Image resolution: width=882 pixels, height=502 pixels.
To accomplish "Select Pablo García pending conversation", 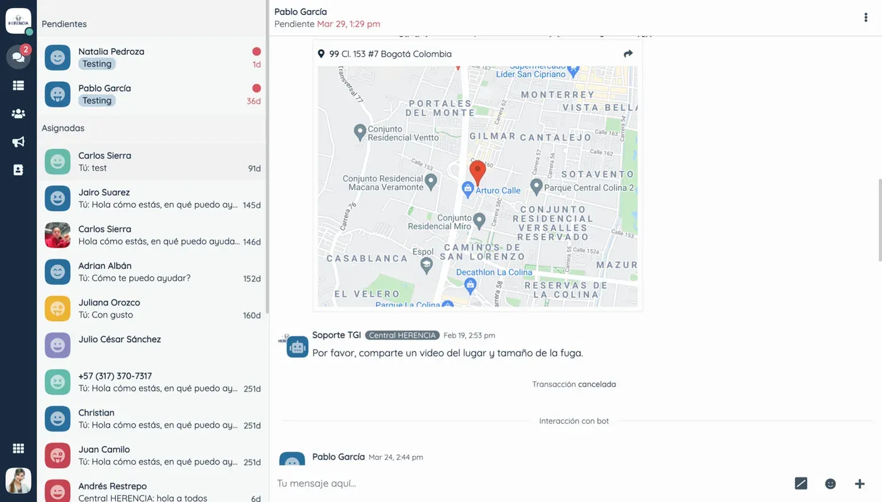I will pos(152,94).
